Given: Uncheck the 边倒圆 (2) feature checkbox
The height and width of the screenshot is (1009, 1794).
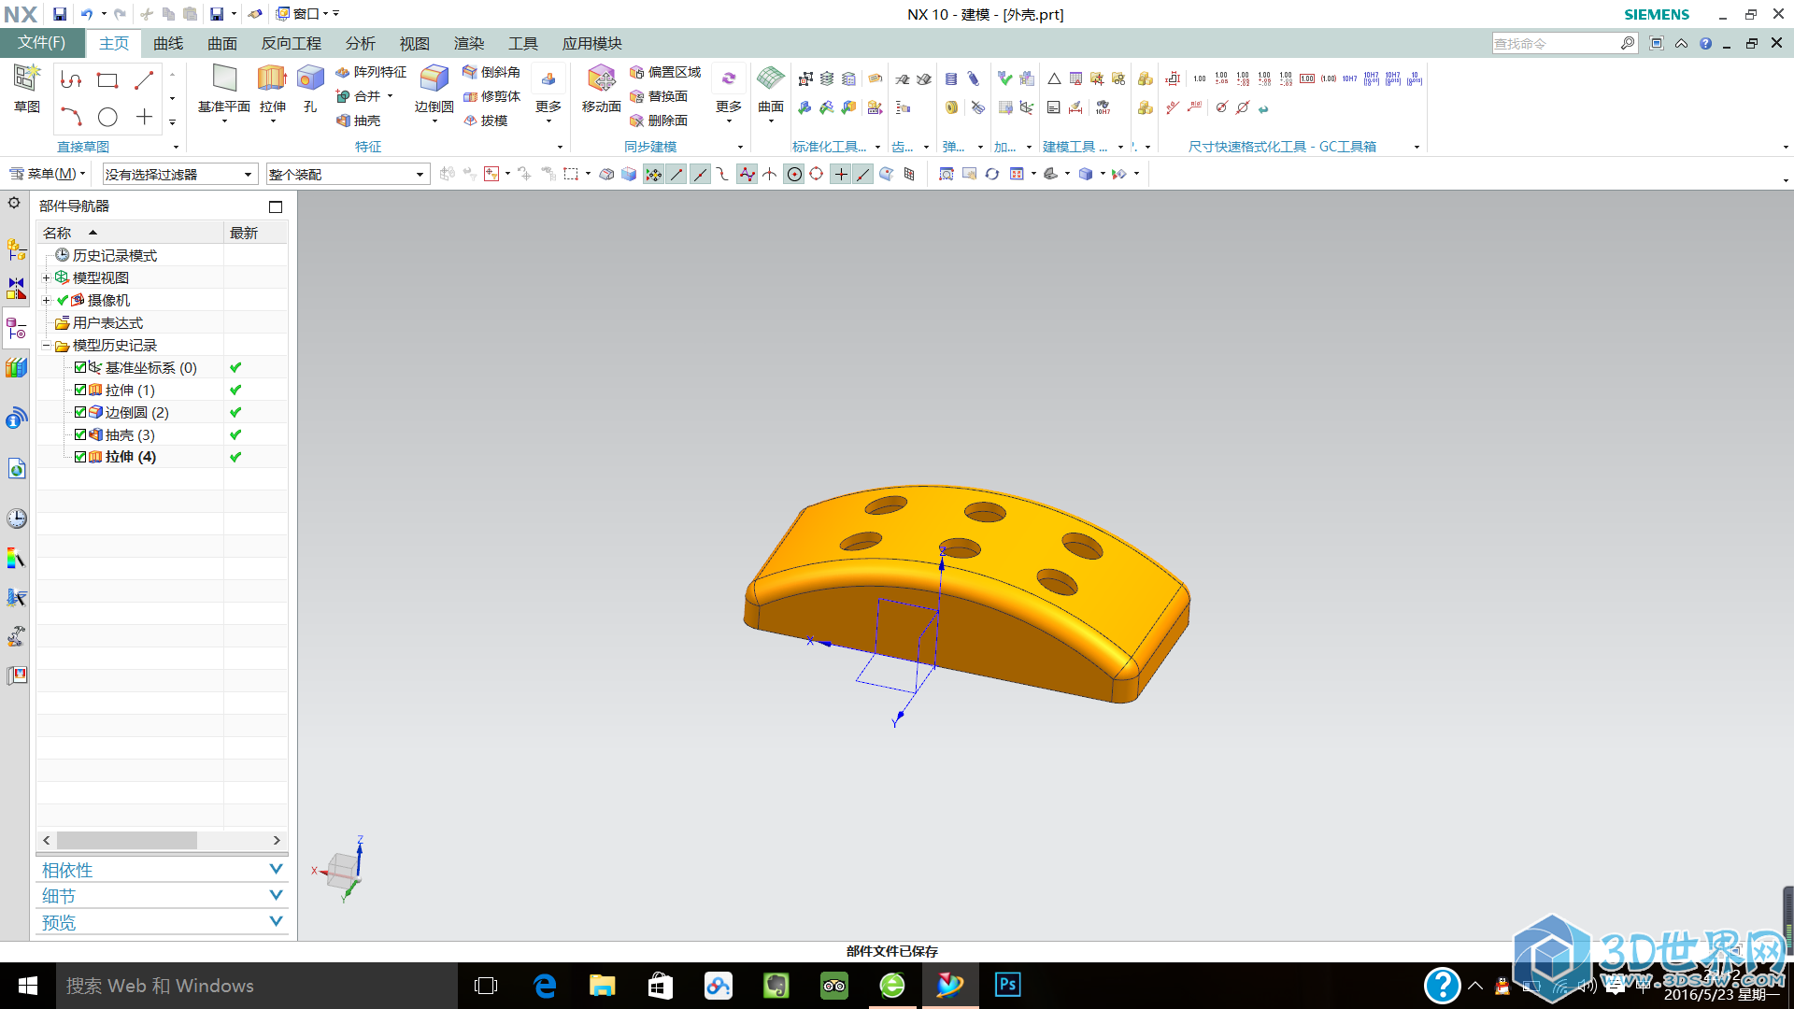Looking at the screenshot, I should pyautogui.click(x=80, y=412).
